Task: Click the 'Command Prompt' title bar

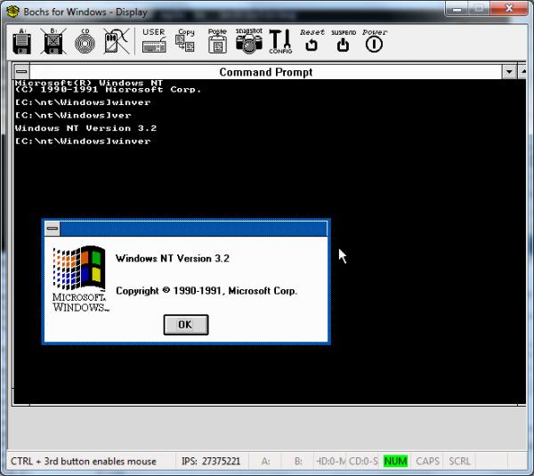Action: pyautogui.click(x=266, y=72)
